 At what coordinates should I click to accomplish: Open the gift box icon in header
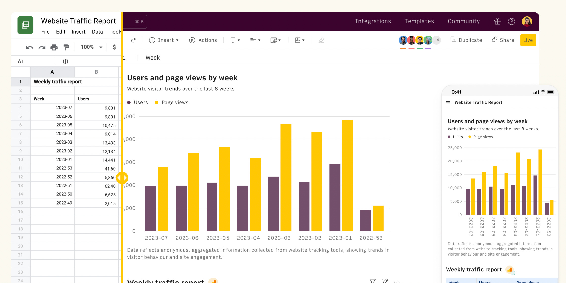tap(497, 21)
